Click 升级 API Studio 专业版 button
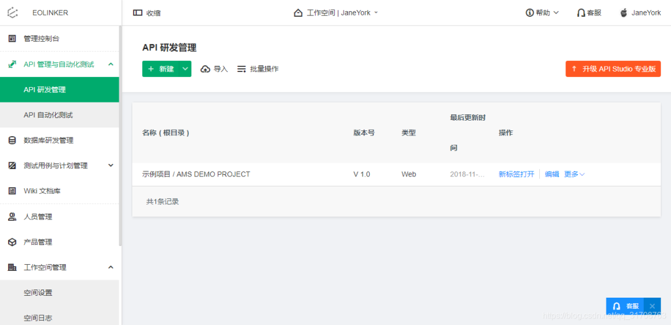The width and height of the screenshot is (671, 325). click(613, 69)
